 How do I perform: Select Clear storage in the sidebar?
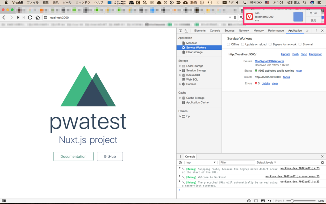point(194,52)
